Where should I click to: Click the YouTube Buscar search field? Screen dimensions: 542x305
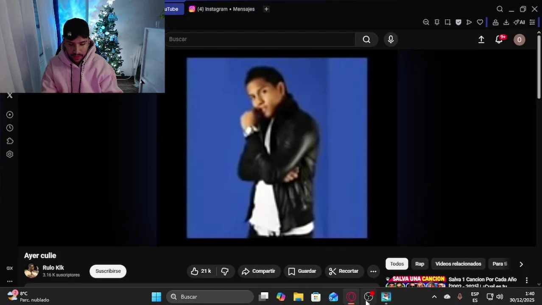click(260, 39)
